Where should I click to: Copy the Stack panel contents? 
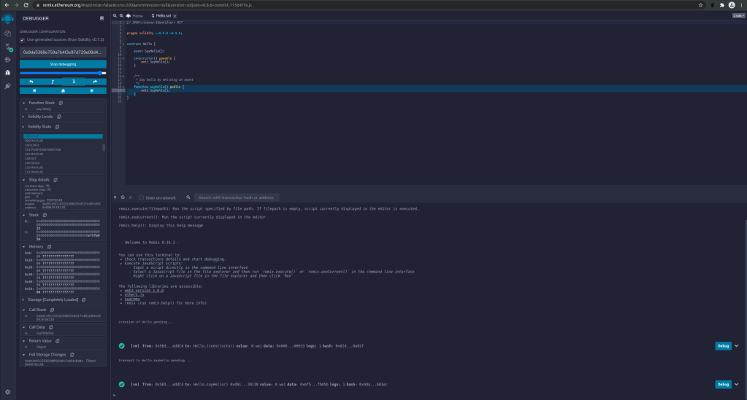pyautogui.click(x=45, y=215)
